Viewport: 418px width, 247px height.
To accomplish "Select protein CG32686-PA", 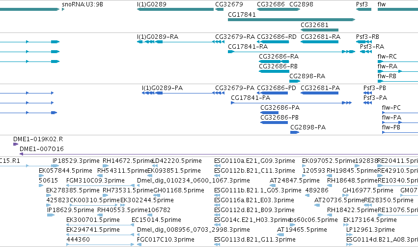I will point(269,113).
